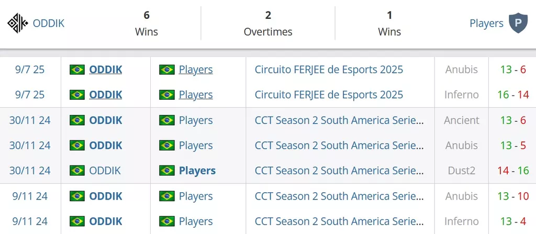Screen dimensions: 536x234
Task: Open CCT Season 2 event in Ancient row
Action: pyautogui.click(x=339, y=120)
